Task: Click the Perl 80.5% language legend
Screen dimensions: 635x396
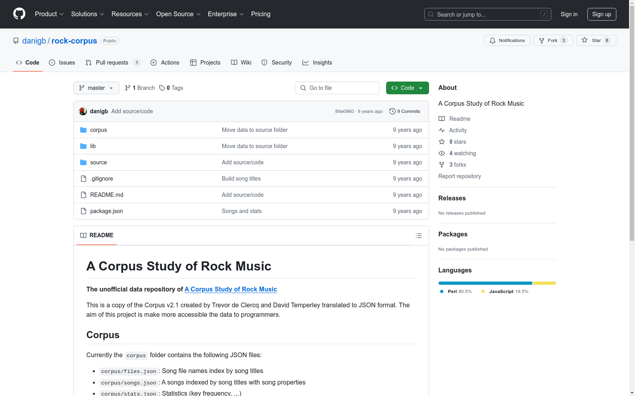Action: click(x=456, y=291)
